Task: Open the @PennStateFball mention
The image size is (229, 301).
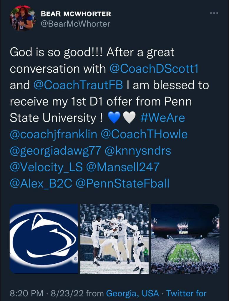Action: pos(122,183)
